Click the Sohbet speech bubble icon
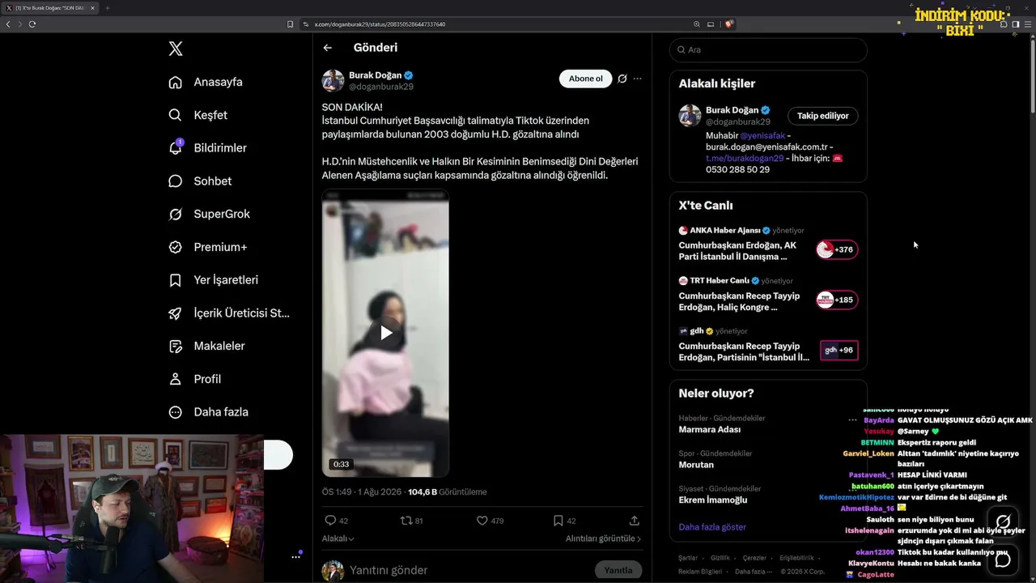1036x583 pixels. tap(175, 181)
